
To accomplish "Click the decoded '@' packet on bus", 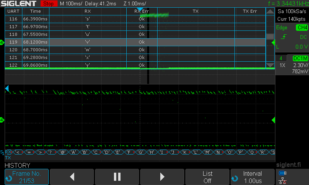I will click(x=63, y=152).
